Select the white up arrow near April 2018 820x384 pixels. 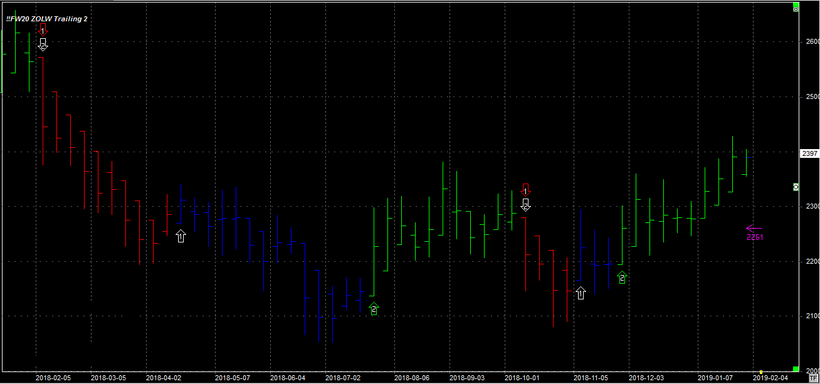(181, 236)
